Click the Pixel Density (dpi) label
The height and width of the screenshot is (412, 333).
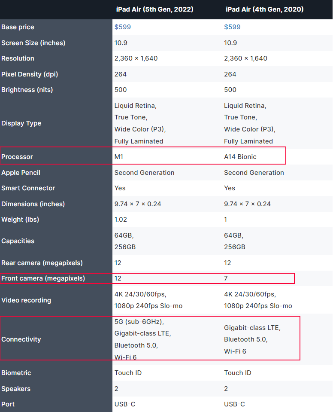click(x=30, y=74)
